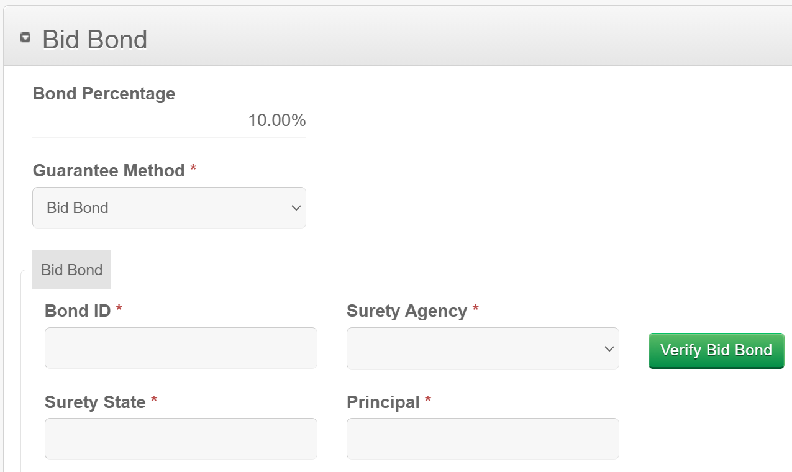Collapse the Bid Bond section arrow icon
The image size is (792, 472).
coord(25,38)
